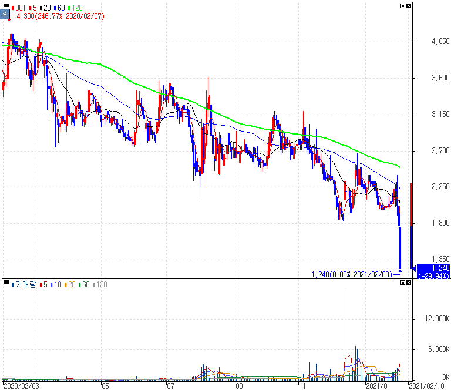Click the 6,000K volume axis label
Screen dimensions: 451x390
[439, 349]
